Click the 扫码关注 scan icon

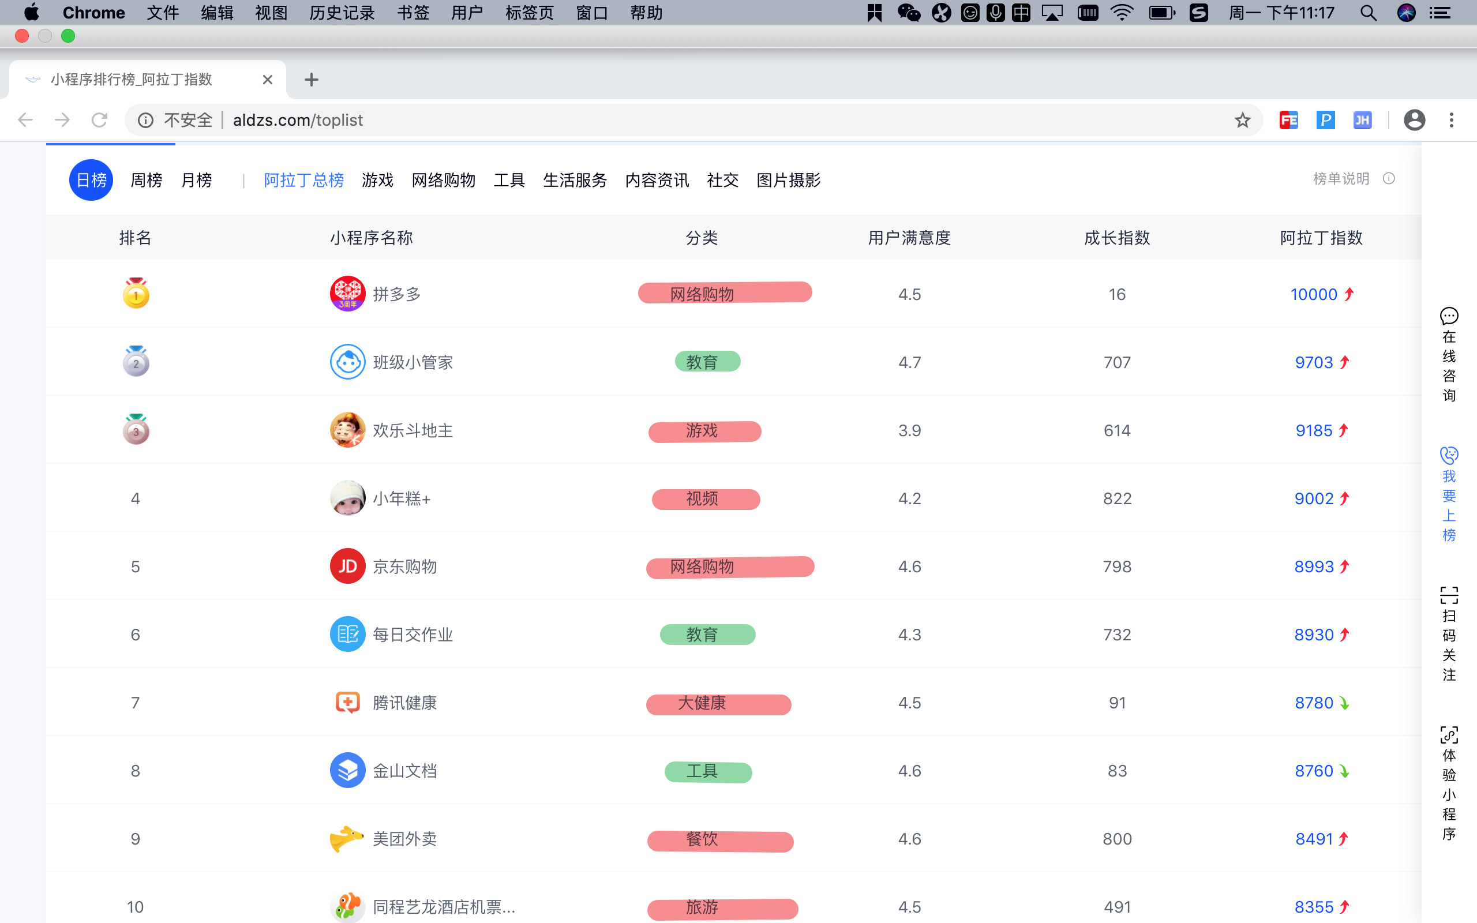pos(1448,595)
